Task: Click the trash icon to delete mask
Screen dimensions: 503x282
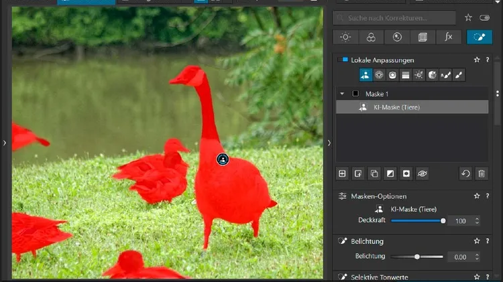Action: pyautogui.click(x=481, y=174)
